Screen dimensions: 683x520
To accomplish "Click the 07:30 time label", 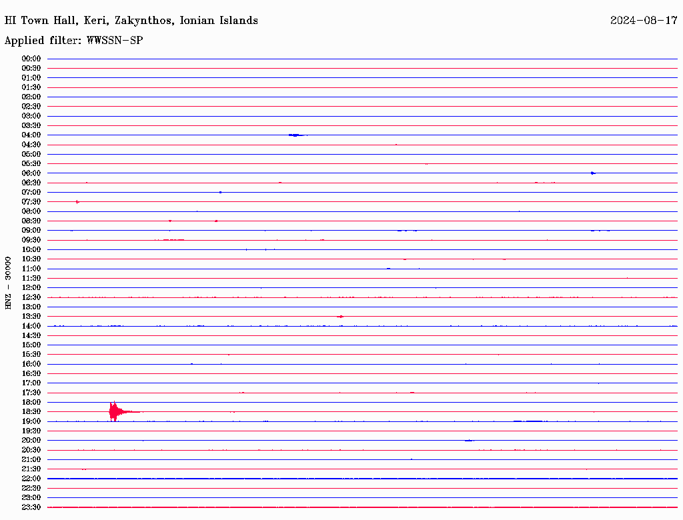I will point(31,202).
